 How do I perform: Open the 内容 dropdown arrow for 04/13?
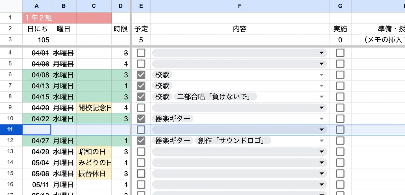click(x=322, y=86)
